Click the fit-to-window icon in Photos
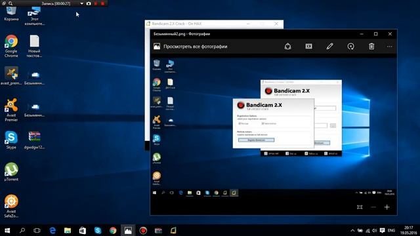This screenshot has width=420, height=236. (360, 207)
